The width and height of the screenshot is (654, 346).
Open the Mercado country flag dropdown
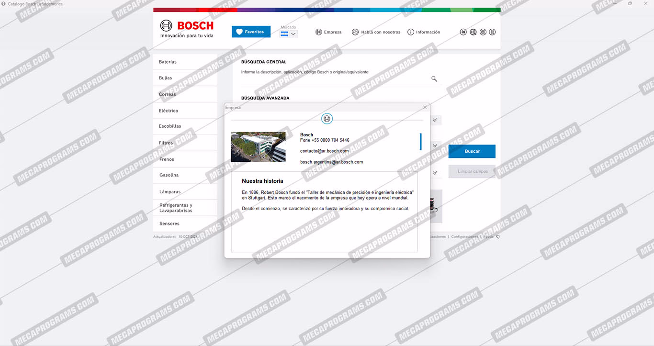click(289, 34)
